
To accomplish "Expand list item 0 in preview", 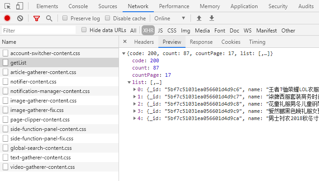I will click(x=135, y=89).
